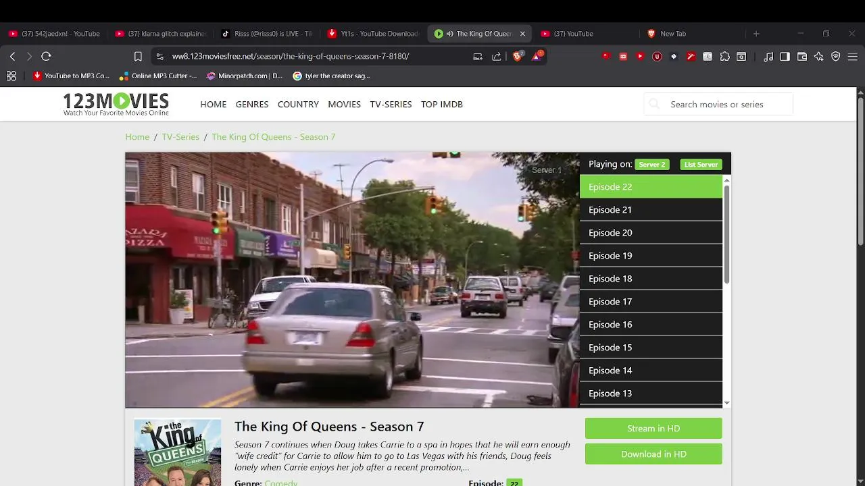The image size is (865, 486).
Task: Mute the audio icon on King Of Queens tab
Action: tap(449, 34)
